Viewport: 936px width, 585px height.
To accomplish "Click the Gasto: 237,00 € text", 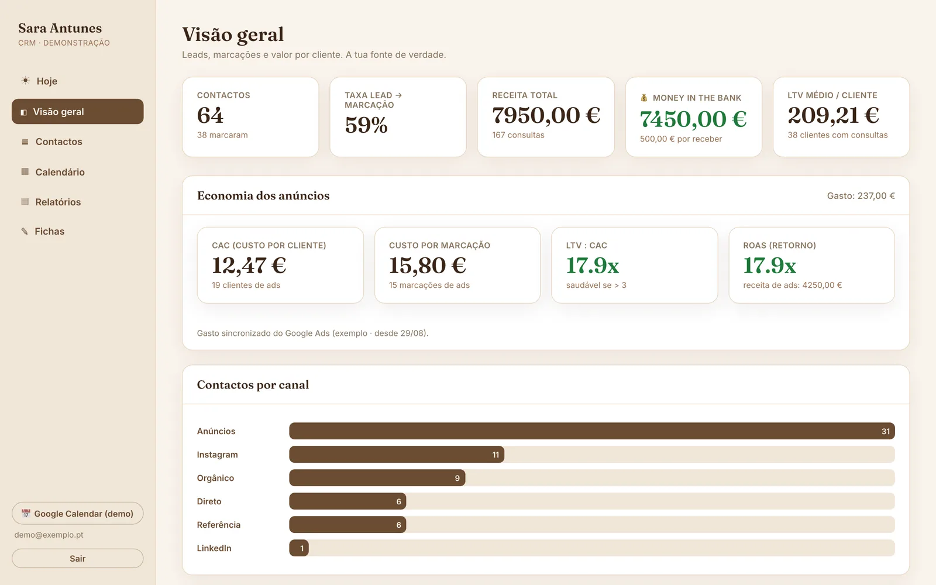I will [x=861, y=196].
